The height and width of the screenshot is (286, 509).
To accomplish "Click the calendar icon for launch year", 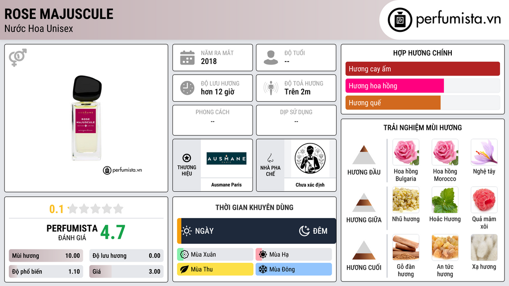I will 187,58.
